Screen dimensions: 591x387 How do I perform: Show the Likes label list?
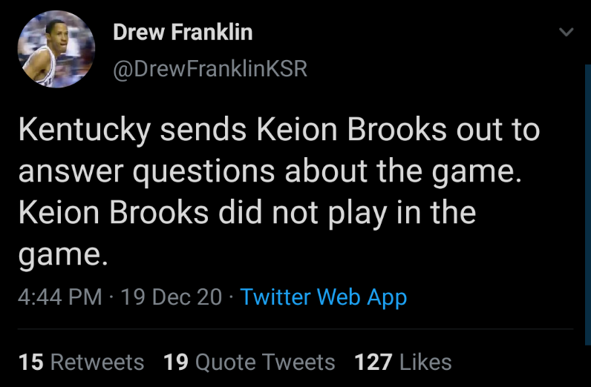(x=425, y=362)
